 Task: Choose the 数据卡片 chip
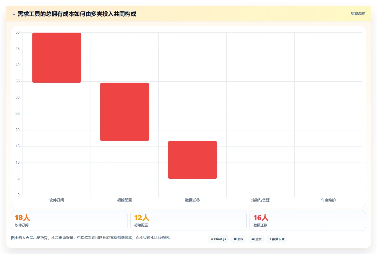tap(277, 239)
